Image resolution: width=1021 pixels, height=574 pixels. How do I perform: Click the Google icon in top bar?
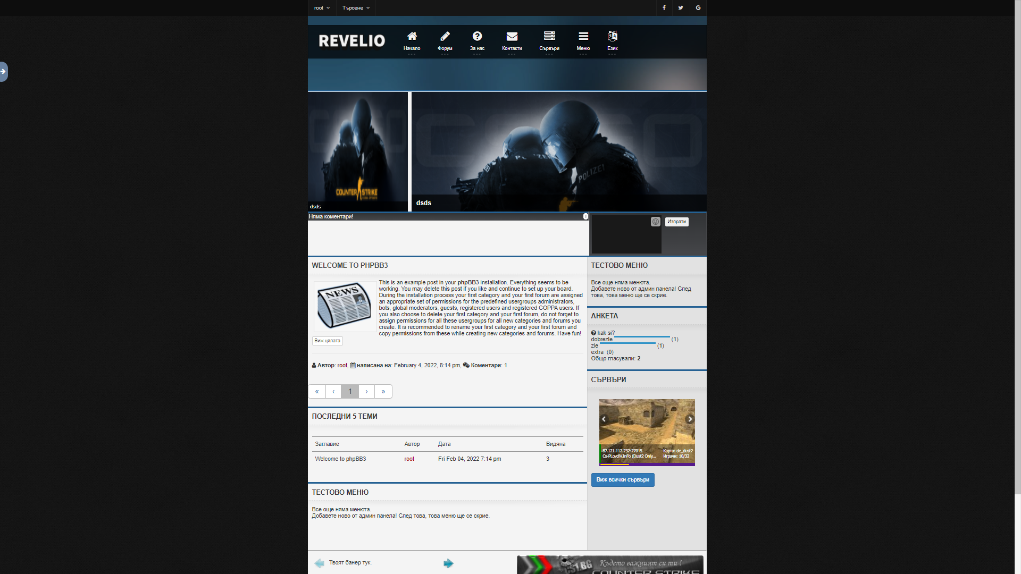(x=698, y=7)
